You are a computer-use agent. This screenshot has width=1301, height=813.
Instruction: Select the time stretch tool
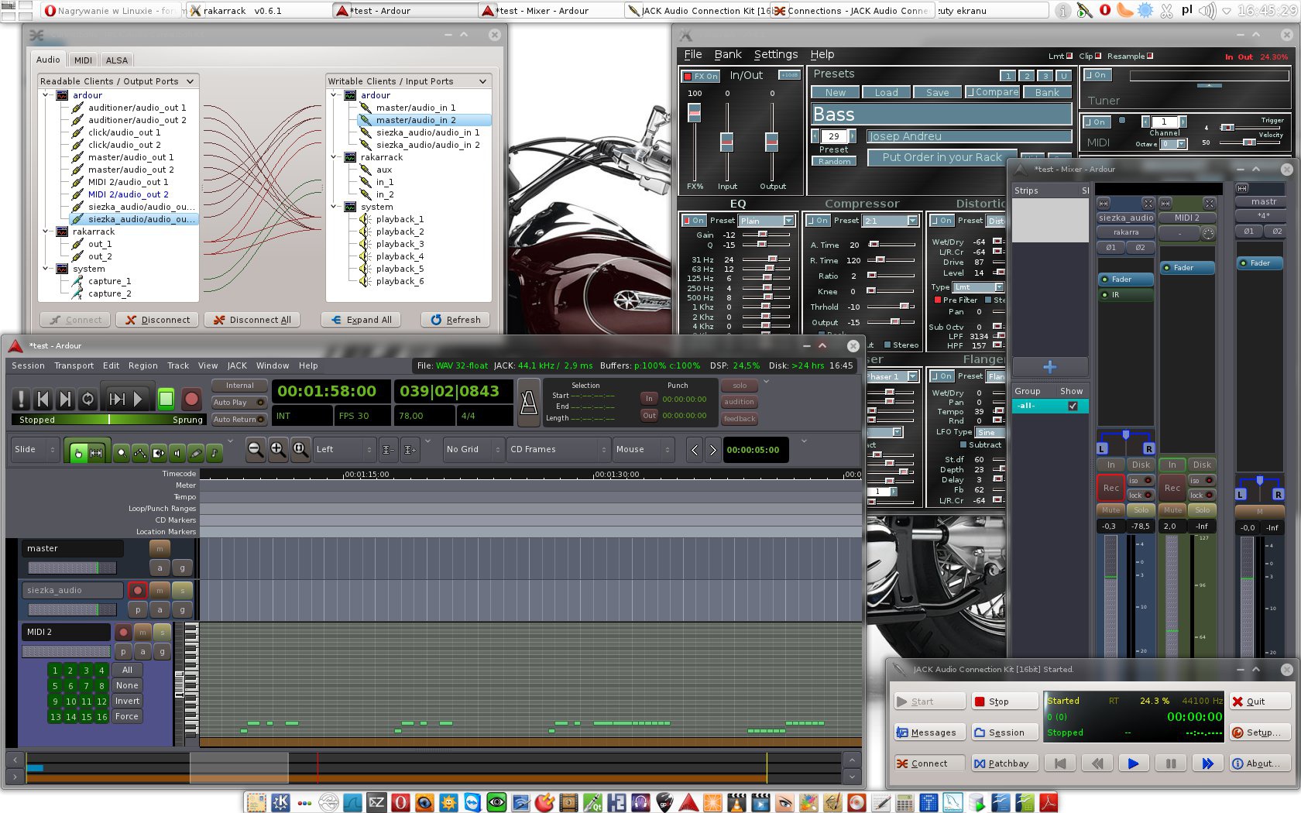coord(159,453)
